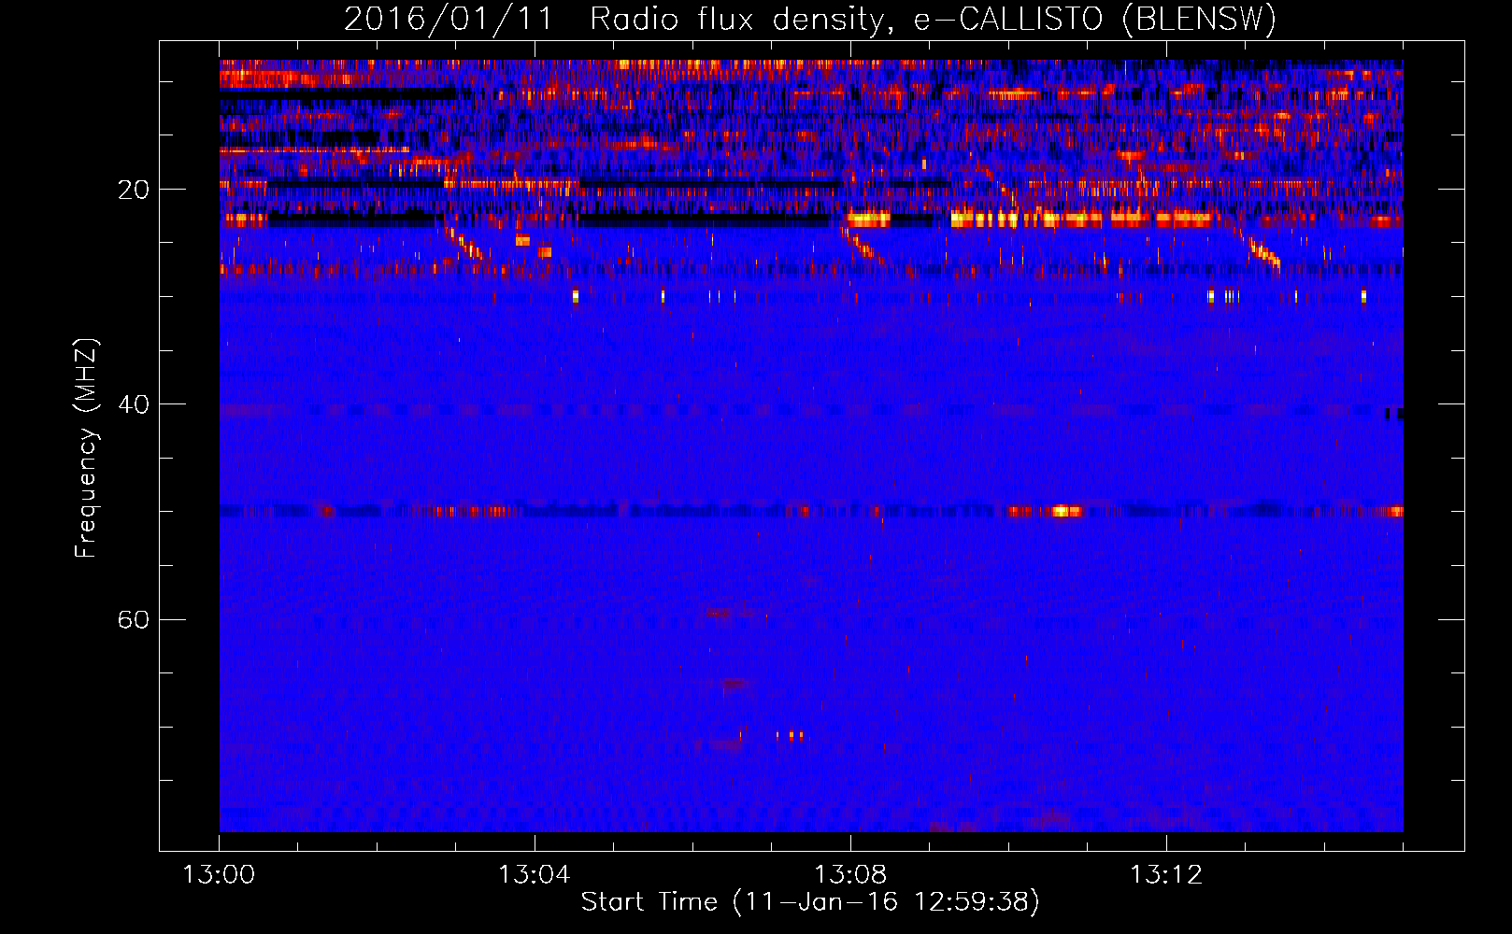Click the '13:00' time tick label
The height and width of the screenshot is (934, 1512).
click(219, 875)
